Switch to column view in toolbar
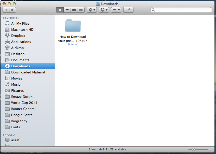216x154 pixels. click(x=74, y=10)
